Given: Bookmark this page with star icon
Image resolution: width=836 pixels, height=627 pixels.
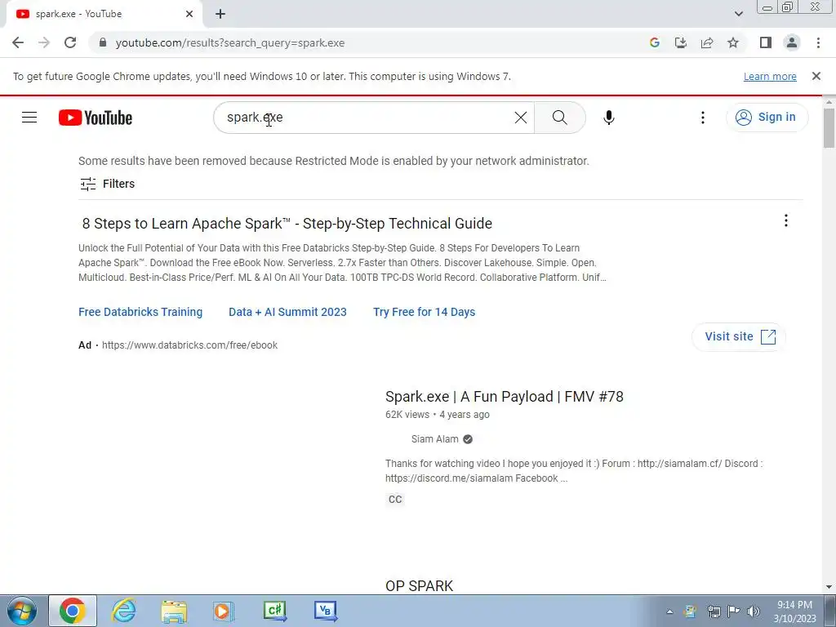Looking at the screenshot, I should [x=733, y=42].
